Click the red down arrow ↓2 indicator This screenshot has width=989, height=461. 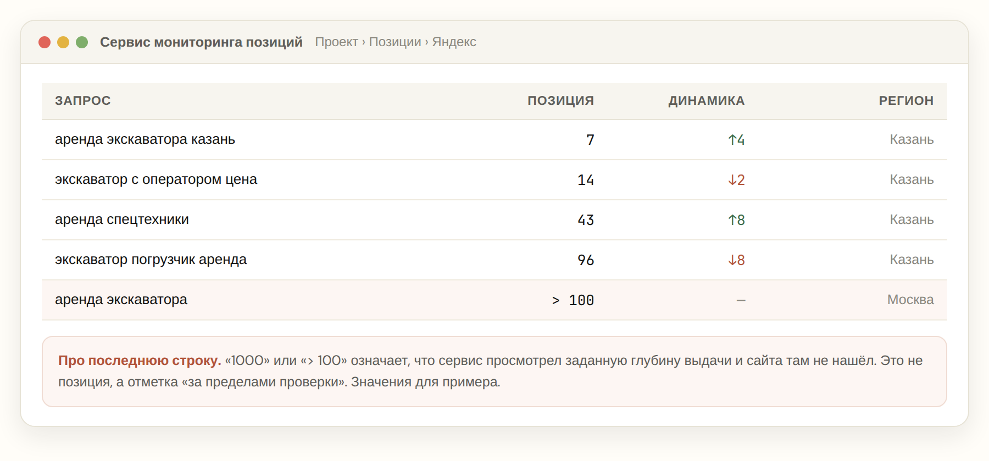(736, 180)
